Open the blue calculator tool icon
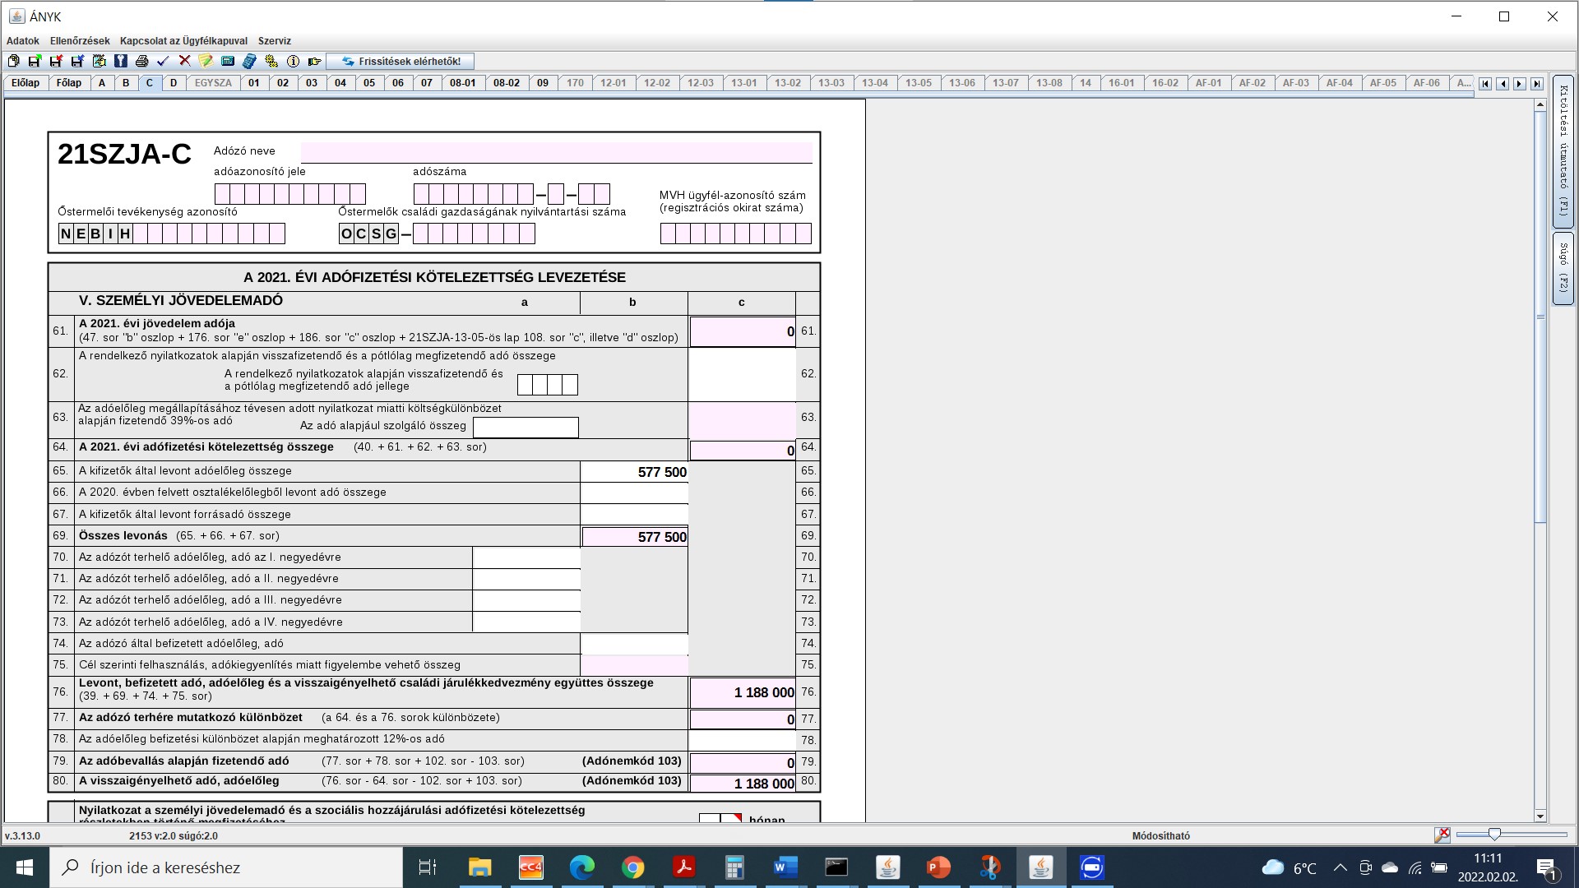 (x=249, y=61)
